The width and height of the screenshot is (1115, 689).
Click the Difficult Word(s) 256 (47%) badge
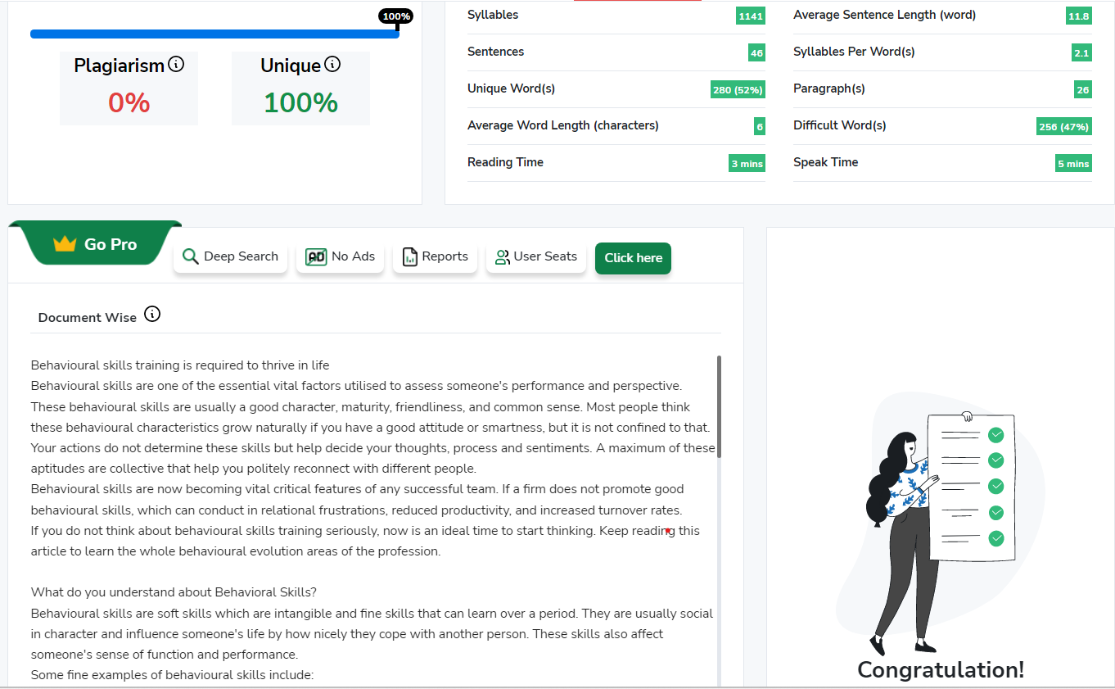pyautogui.click(x=1064, y=127)
